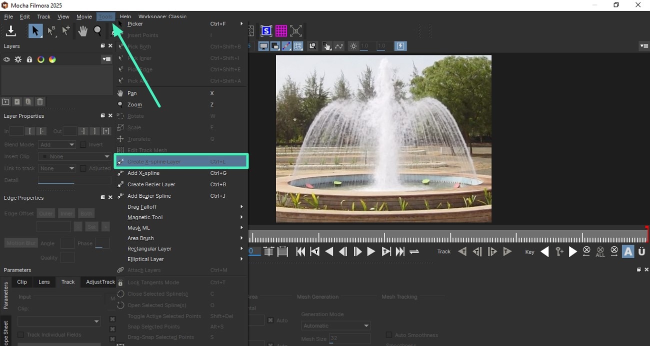Click the Both button in Edge Properties
This screenshot has width=650, height=346.
pos(86,213)
